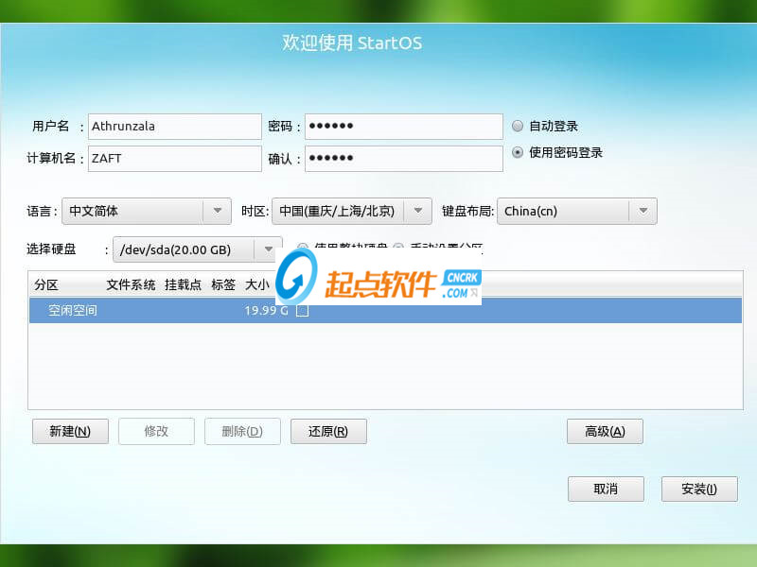This screenshot has height=567, width=757.
Task: Click the 删除(D) button
Action: click(x=242, y=431)
